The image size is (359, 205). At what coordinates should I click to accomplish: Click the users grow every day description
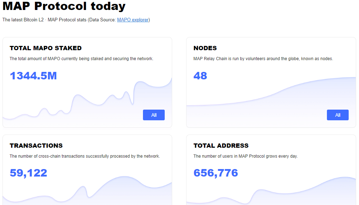tap(245, 156)
